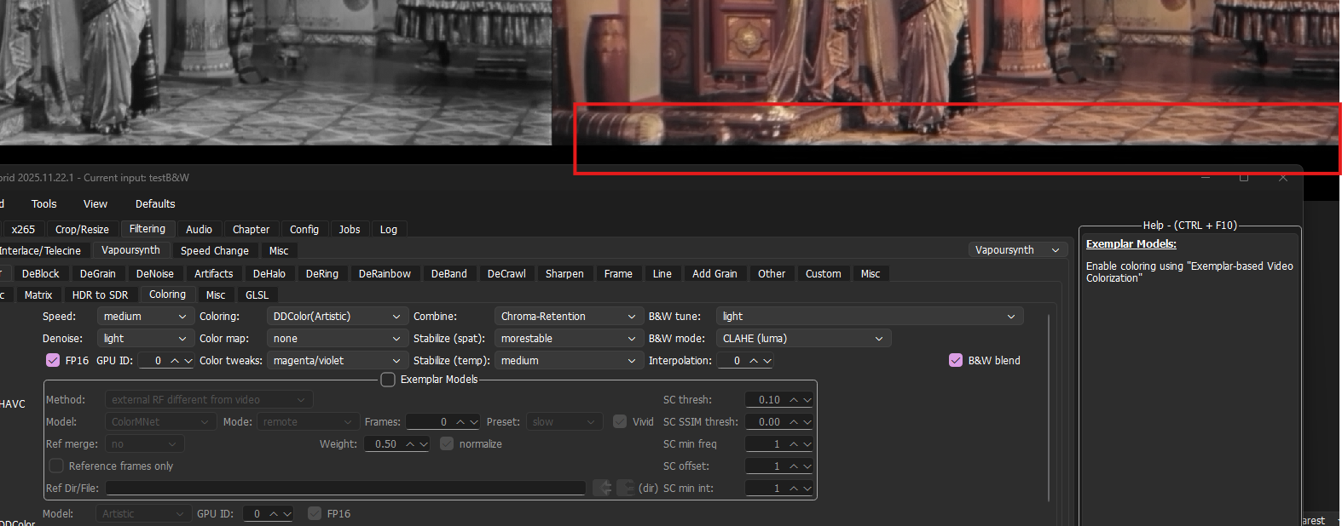Select the HDR to SDR tab

point(100,295)
